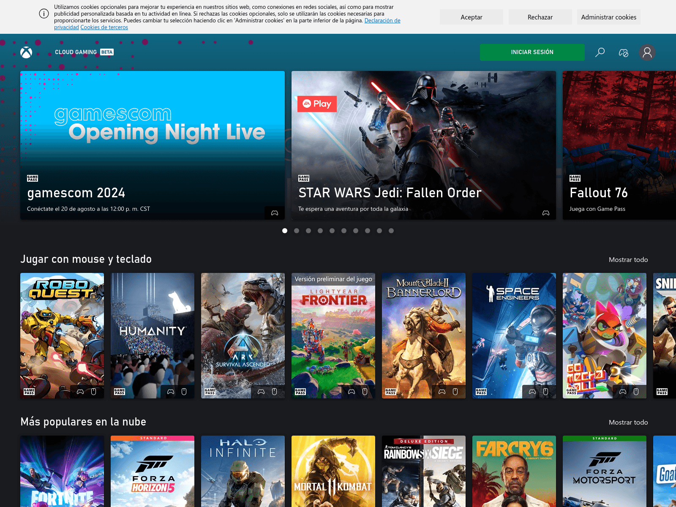Reject cookies with the Rechazar button
Image resolution: width=676 pixels, height=507 pixels.
[x=540, y=17]
